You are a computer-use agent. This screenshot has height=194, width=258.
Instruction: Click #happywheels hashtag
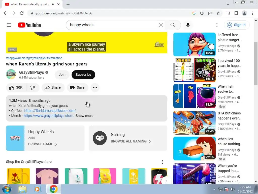(16, 58)
